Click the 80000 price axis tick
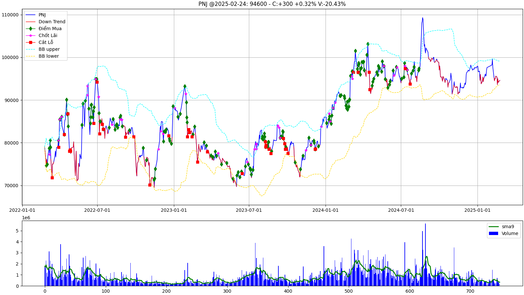The width and height of the screenshot is (524, 295). click(x=11, y=143)
